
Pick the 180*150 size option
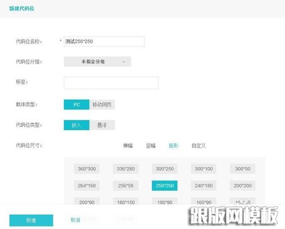pyautogui.click(x=125, y=201)
